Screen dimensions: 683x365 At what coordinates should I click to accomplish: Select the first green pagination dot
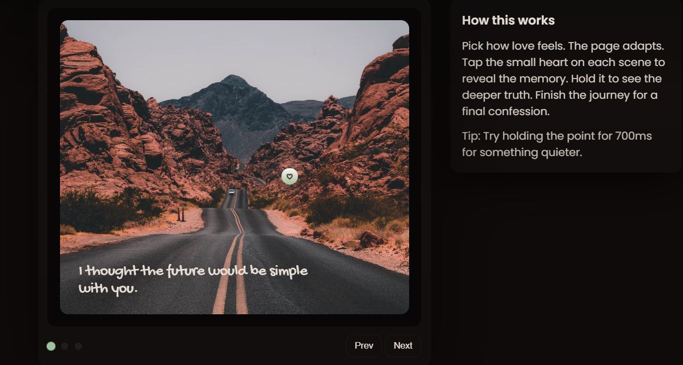[x=51, y=346]
